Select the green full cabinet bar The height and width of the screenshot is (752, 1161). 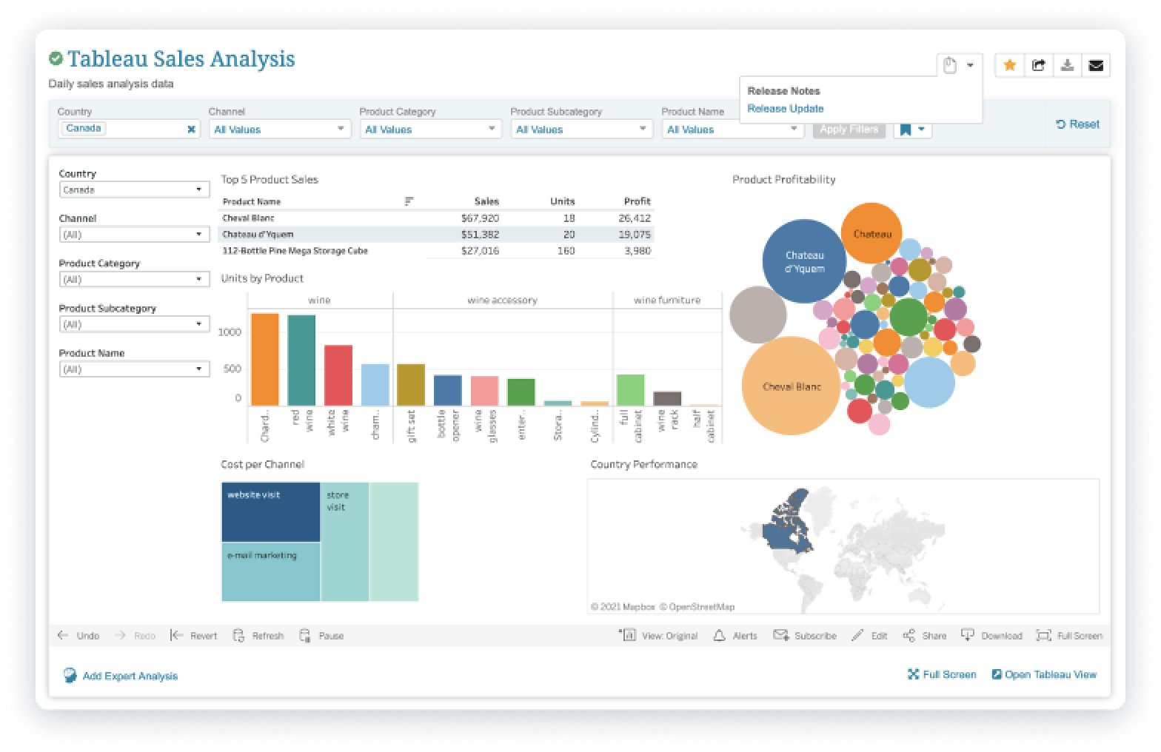(630, 390)
